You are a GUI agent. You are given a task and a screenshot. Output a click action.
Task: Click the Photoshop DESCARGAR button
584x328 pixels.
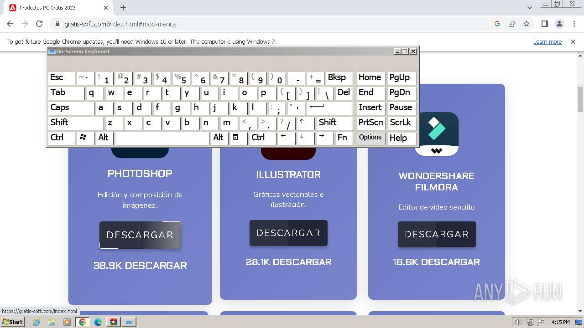[140, 235]
